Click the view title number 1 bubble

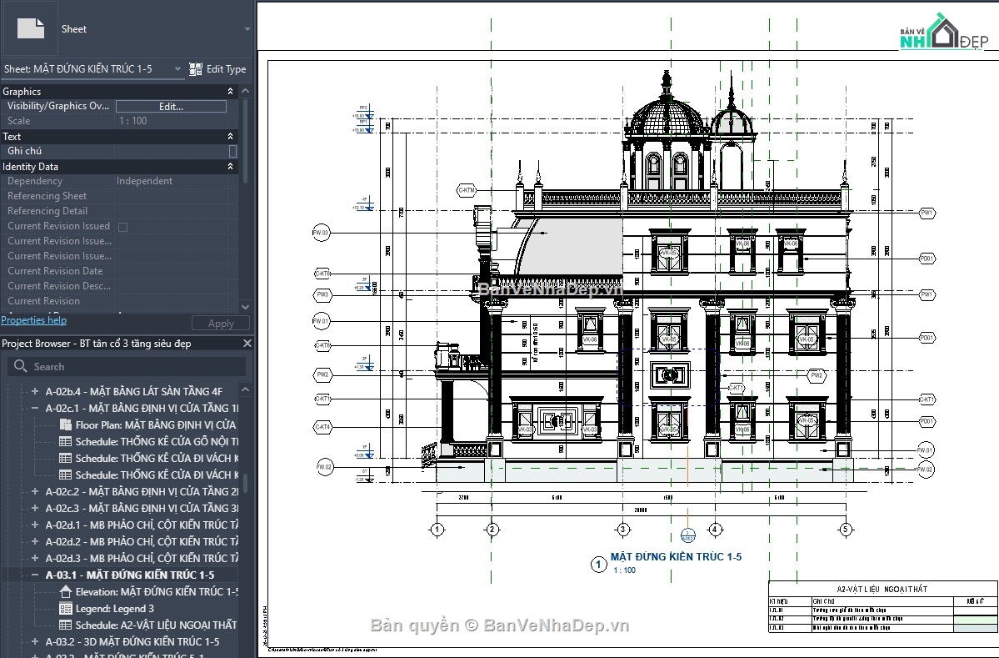click(x=598, y=565)
